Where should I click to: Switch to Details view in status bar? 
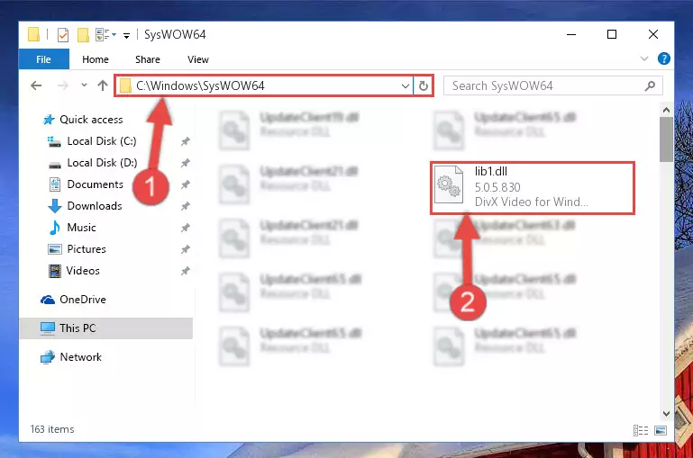(x=641, y=430)
